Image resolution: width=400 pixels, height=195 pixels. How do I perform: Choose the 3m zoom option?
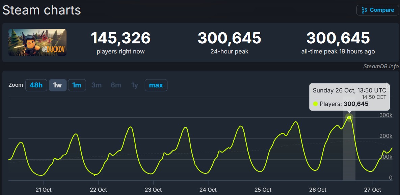click(x=96, y=85)
